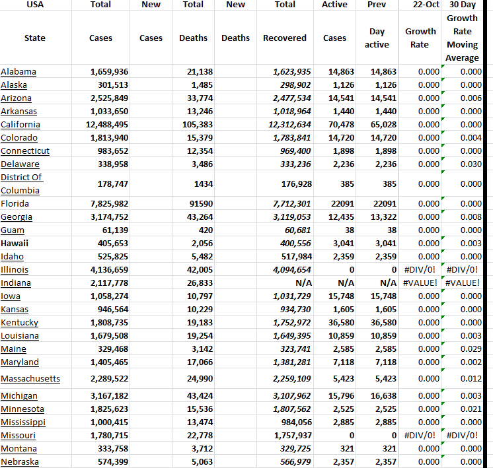The image size is (493, 468).
Task: Open the Michigan link
Action: 19,396
